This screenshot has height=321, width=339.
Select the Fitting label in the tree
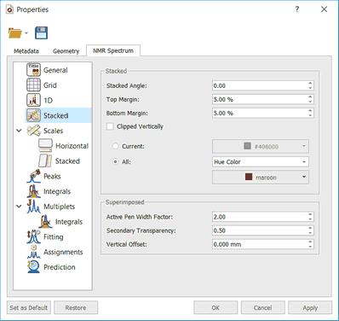tap(54, 237)
